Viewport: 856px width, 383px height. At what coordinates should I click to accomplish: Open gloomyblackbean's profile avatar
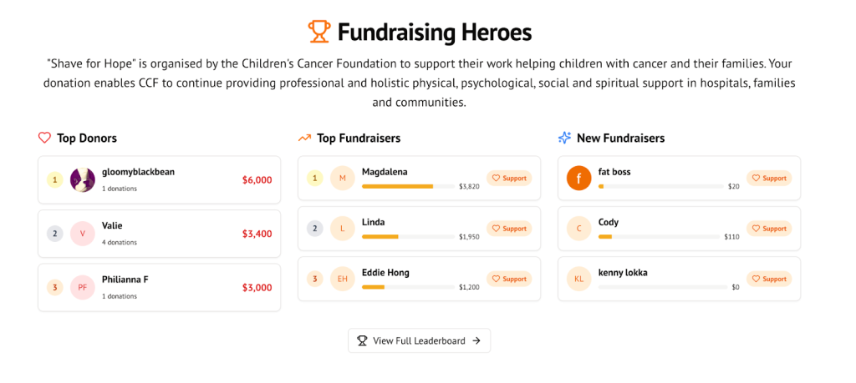point(83,179)
